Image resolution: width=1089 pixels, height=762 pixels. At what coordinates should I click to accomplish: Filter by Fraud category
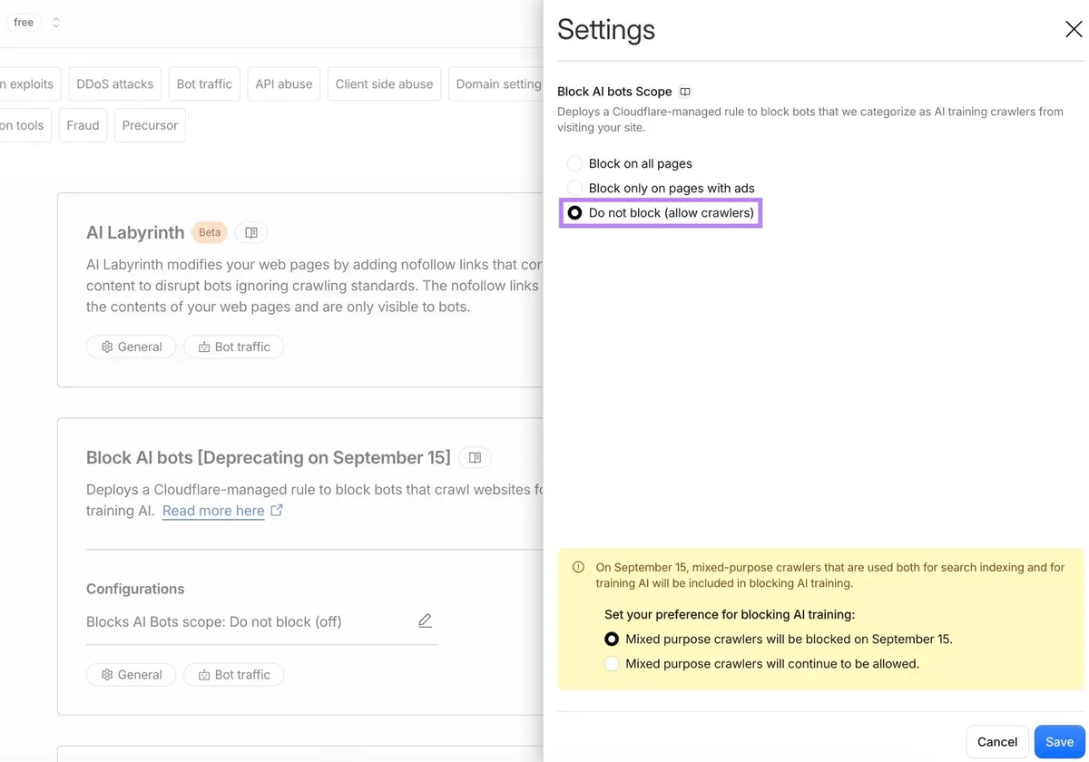coord(83,125)
